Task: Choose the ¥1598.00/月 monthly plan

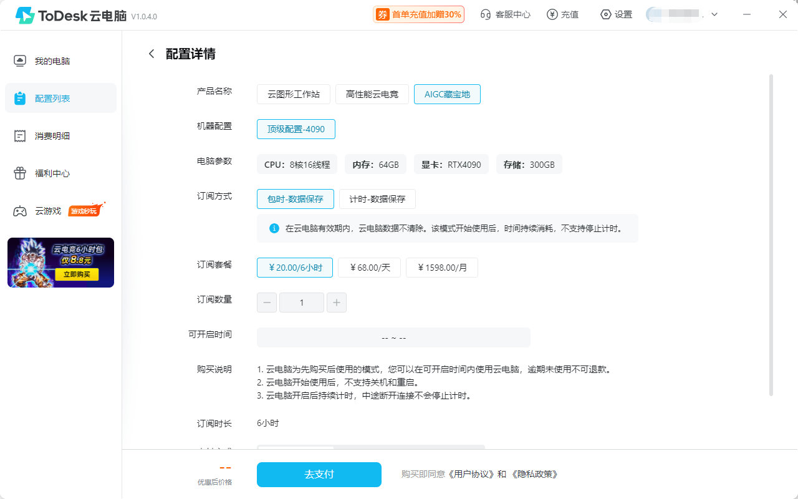Action: pyautogui.click(x=442, y=267)
